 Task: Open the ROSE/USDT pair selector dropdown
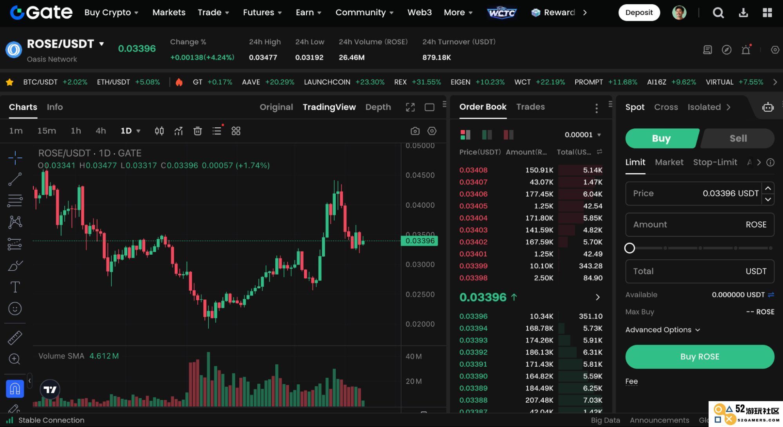(x=101, y=43)
